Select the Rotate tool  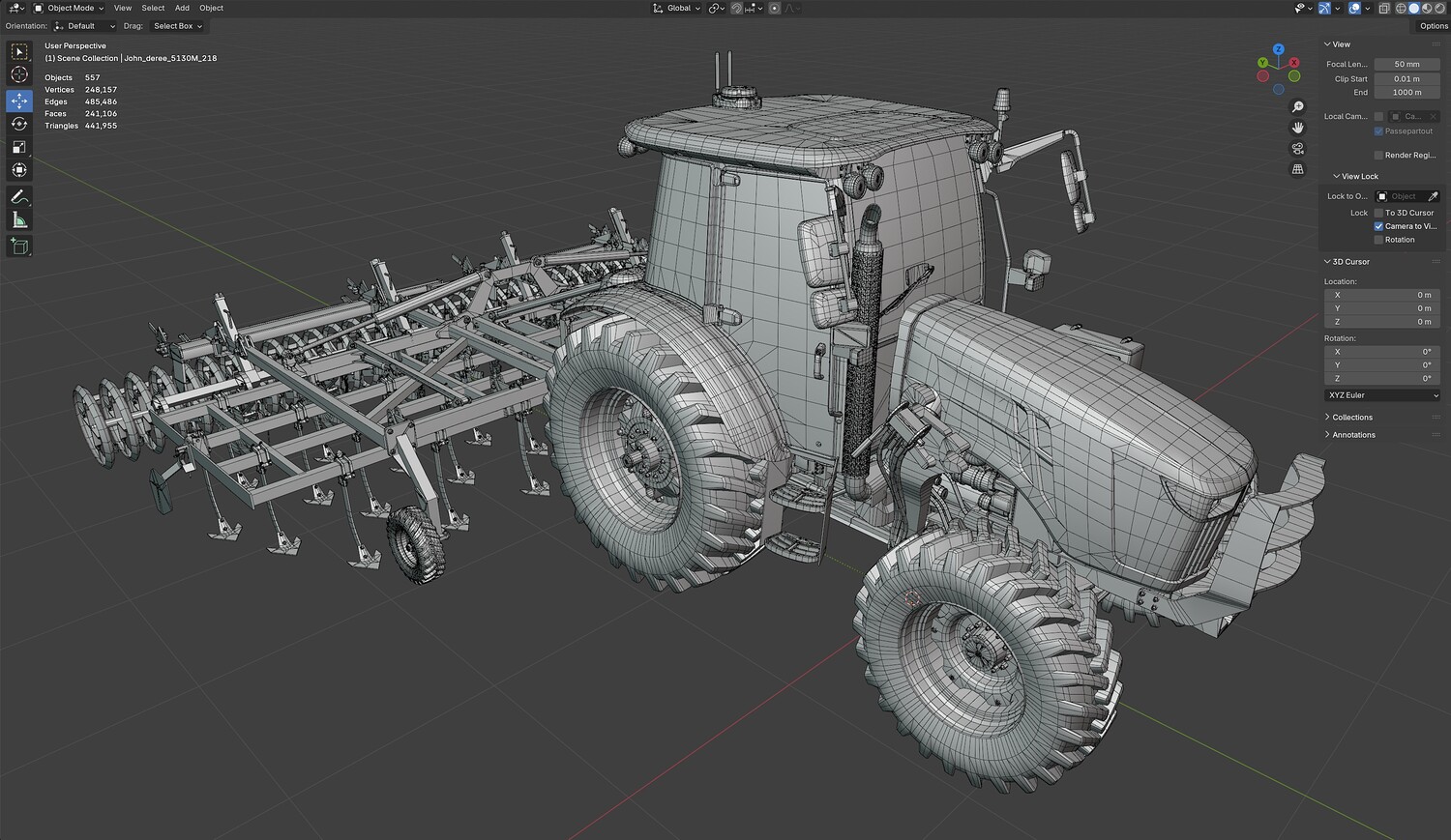pyautogui.click(x=19, y=124)
